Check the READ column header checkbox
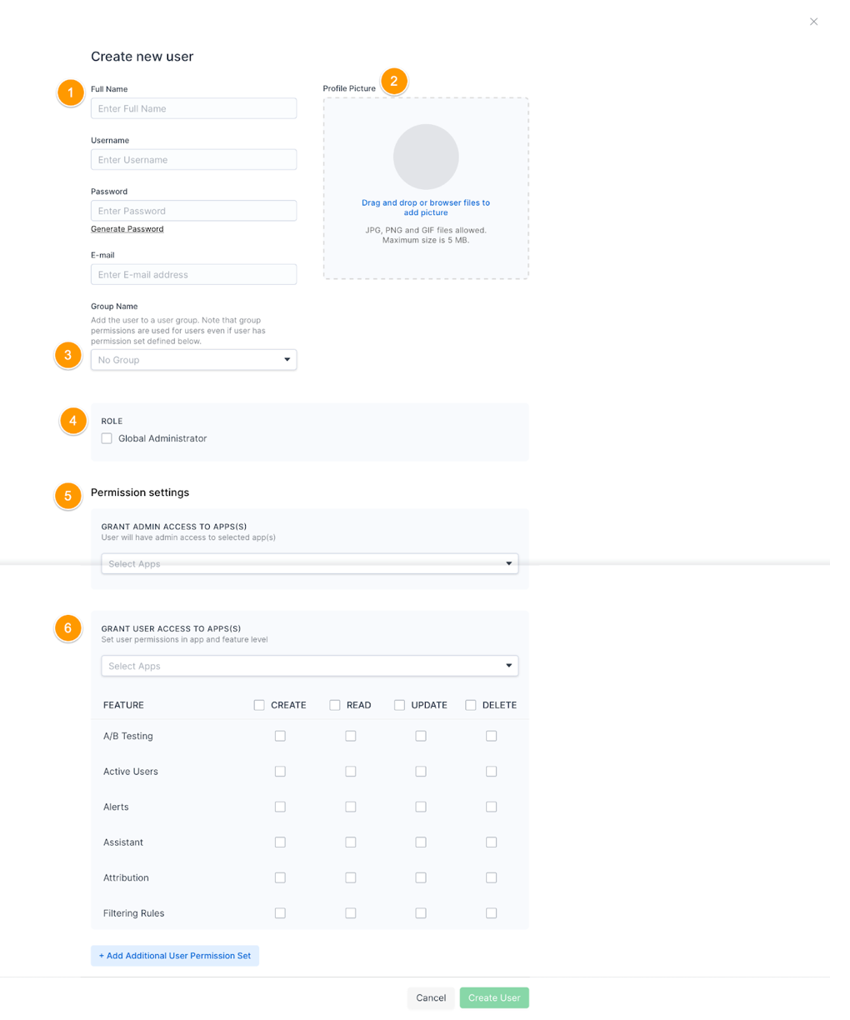This screenshot has width=850, height=1020. point(335,705)
